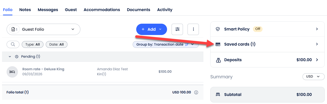
Task: Toggle the transaction date sort order icon
Action: click(x=187, y=44)
